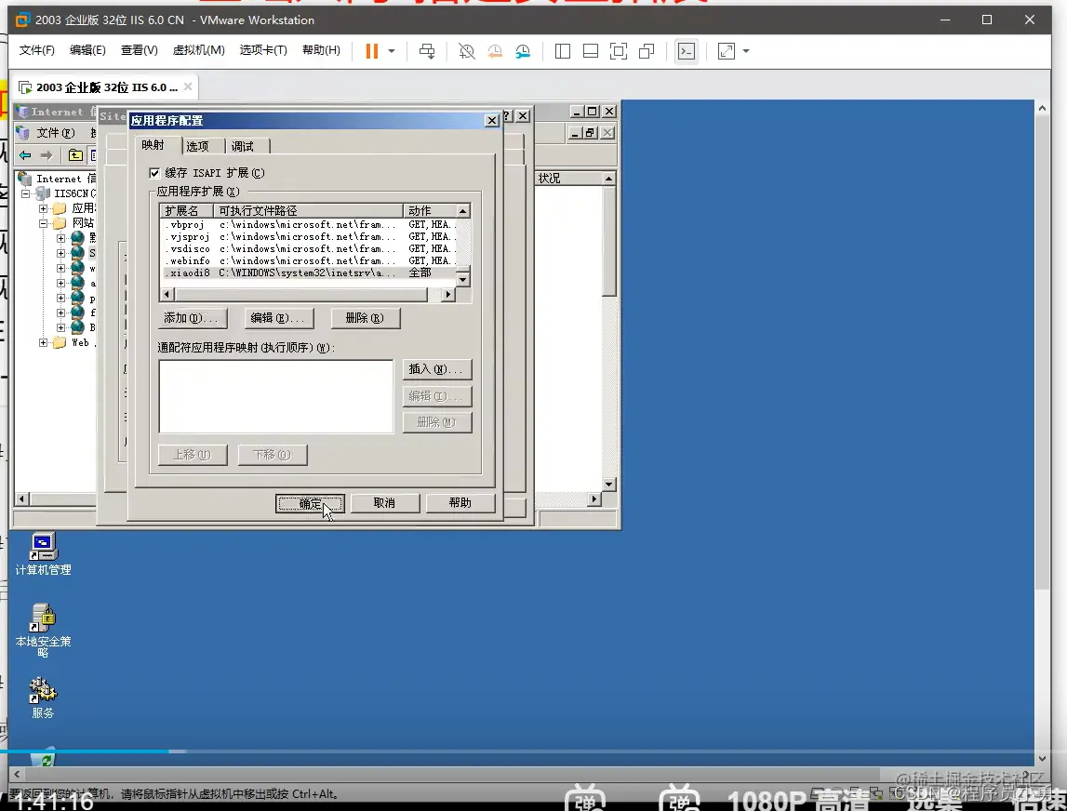1067x811 pixels.
Task: Open the 帮助(H) menu in VMware
Action: [321, 50]
